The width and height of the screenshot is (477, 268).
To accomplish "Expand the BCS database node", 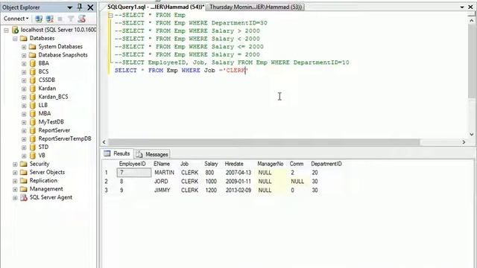I will pyautogui.click(x=24, y=72).
